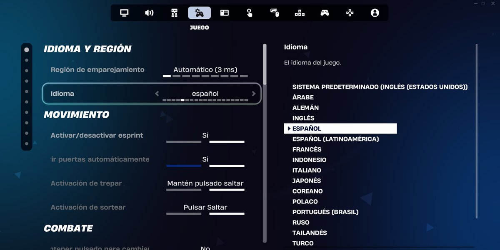Click the settings list vertical scrollbar
Screen dimensions: 500x250
pyautogui.click(x=265, y=143)
